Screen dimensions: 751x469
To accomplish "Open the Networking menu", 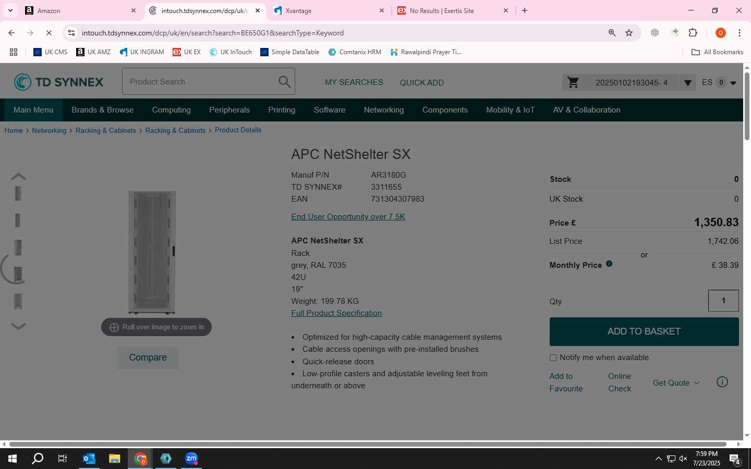I will 384,110.
